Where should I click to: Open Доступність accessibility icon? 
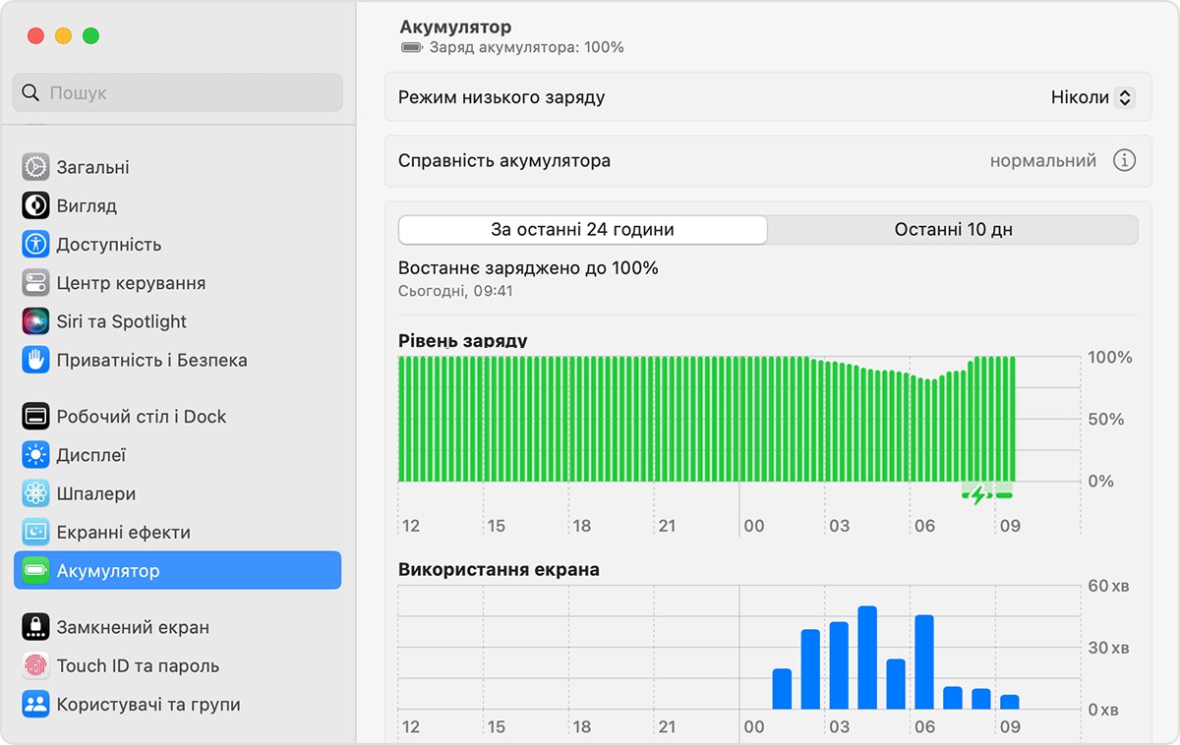[35, 244]
